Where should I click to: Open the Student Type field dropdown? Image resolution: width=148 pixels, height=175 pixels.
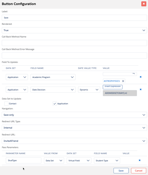point(107,161)
